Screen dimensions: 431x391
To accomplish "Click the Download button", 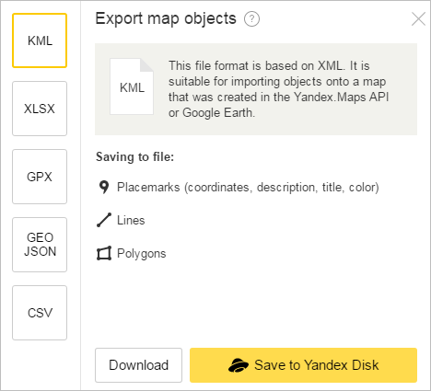I will click(x=138, y=365).
